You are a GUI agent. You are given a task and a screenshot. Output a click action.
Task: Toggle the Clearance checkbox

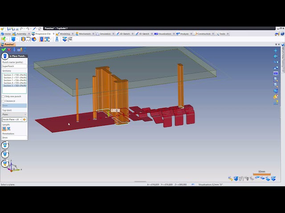[x=4, y=101]
